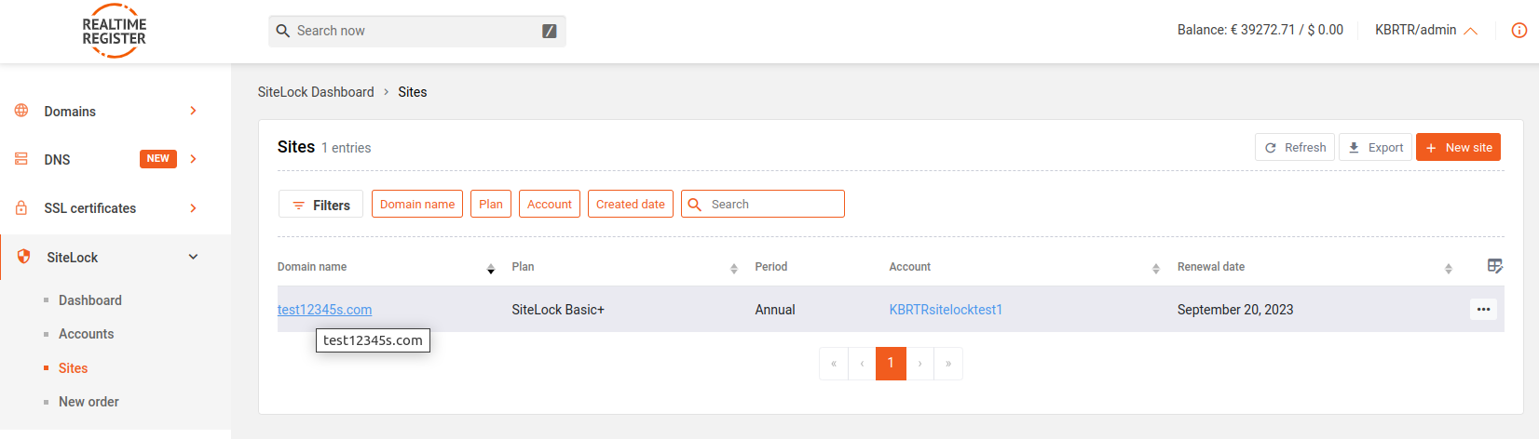
Task: Sort by Plan column arrows
Action: coord(734,269)
